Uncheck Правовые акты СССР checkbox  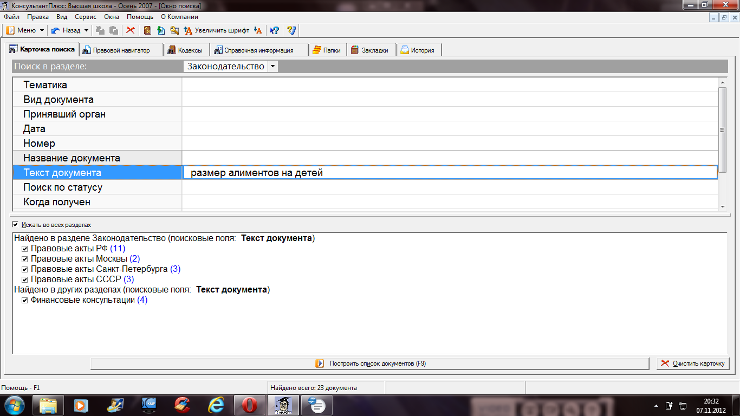point(24,279)
